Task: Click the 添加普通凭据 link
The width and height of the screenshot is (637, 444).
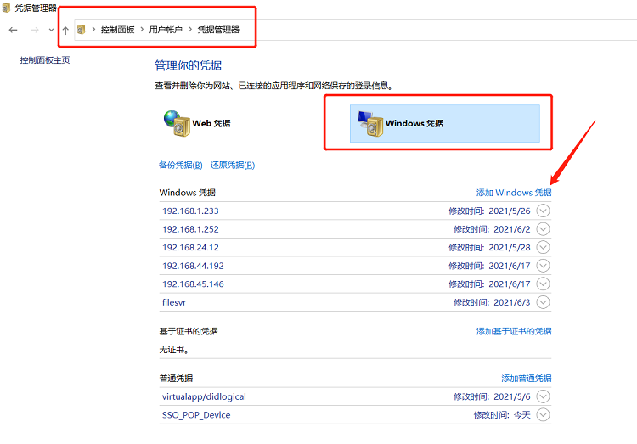Action: click(526, 378)
